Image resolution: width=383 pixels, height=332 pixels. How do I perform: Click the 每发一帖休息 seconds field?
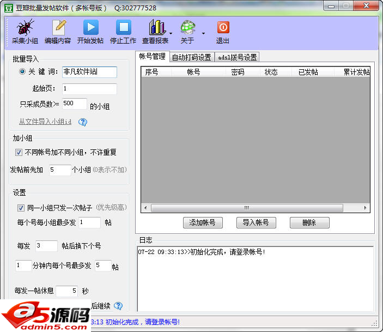click(66, 291)
